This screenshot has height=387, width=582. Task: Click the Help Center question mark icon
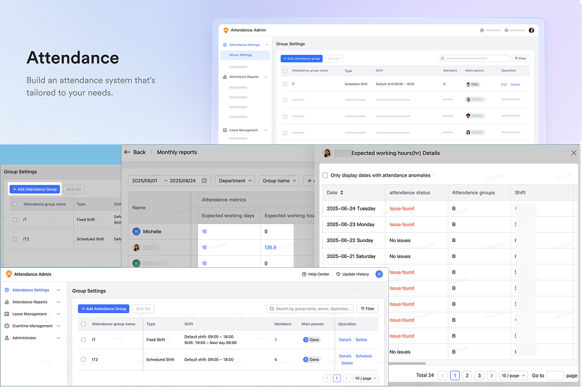click(304, 274)
